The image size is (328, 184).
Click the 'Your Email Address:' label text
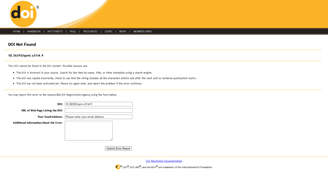click(50, 117)
